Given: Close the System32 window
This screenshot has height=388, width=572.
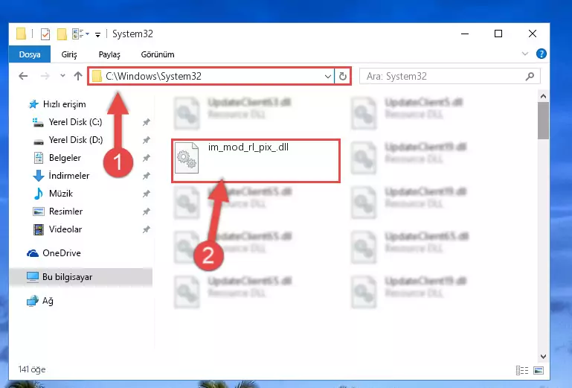Looking at the screenshot, I should (x=533, y=34).
